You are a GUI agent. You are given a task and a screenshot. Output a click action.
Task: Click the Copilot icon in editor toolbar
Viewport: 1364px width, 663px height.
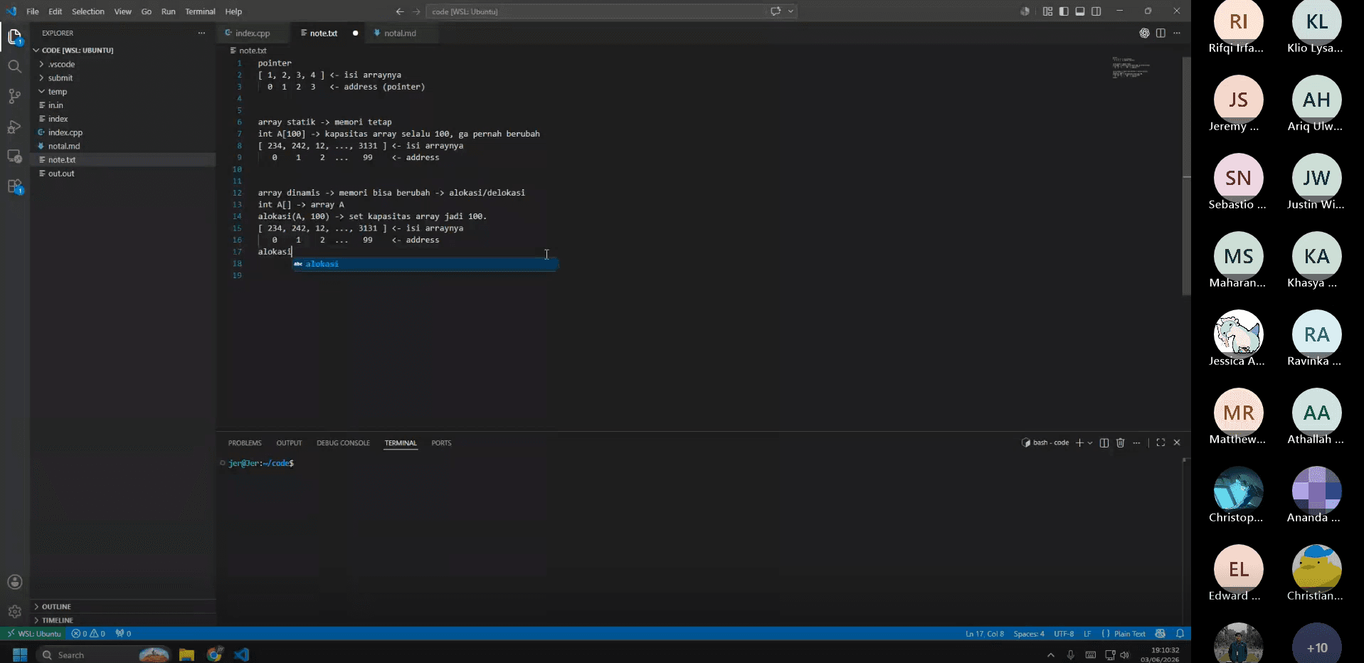point(1144,33)
